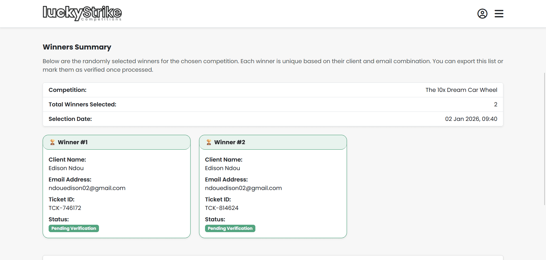Click competition name The 10x Dream Car Wheel
This screenshot has height=260, width=546.
click(461, 90)
